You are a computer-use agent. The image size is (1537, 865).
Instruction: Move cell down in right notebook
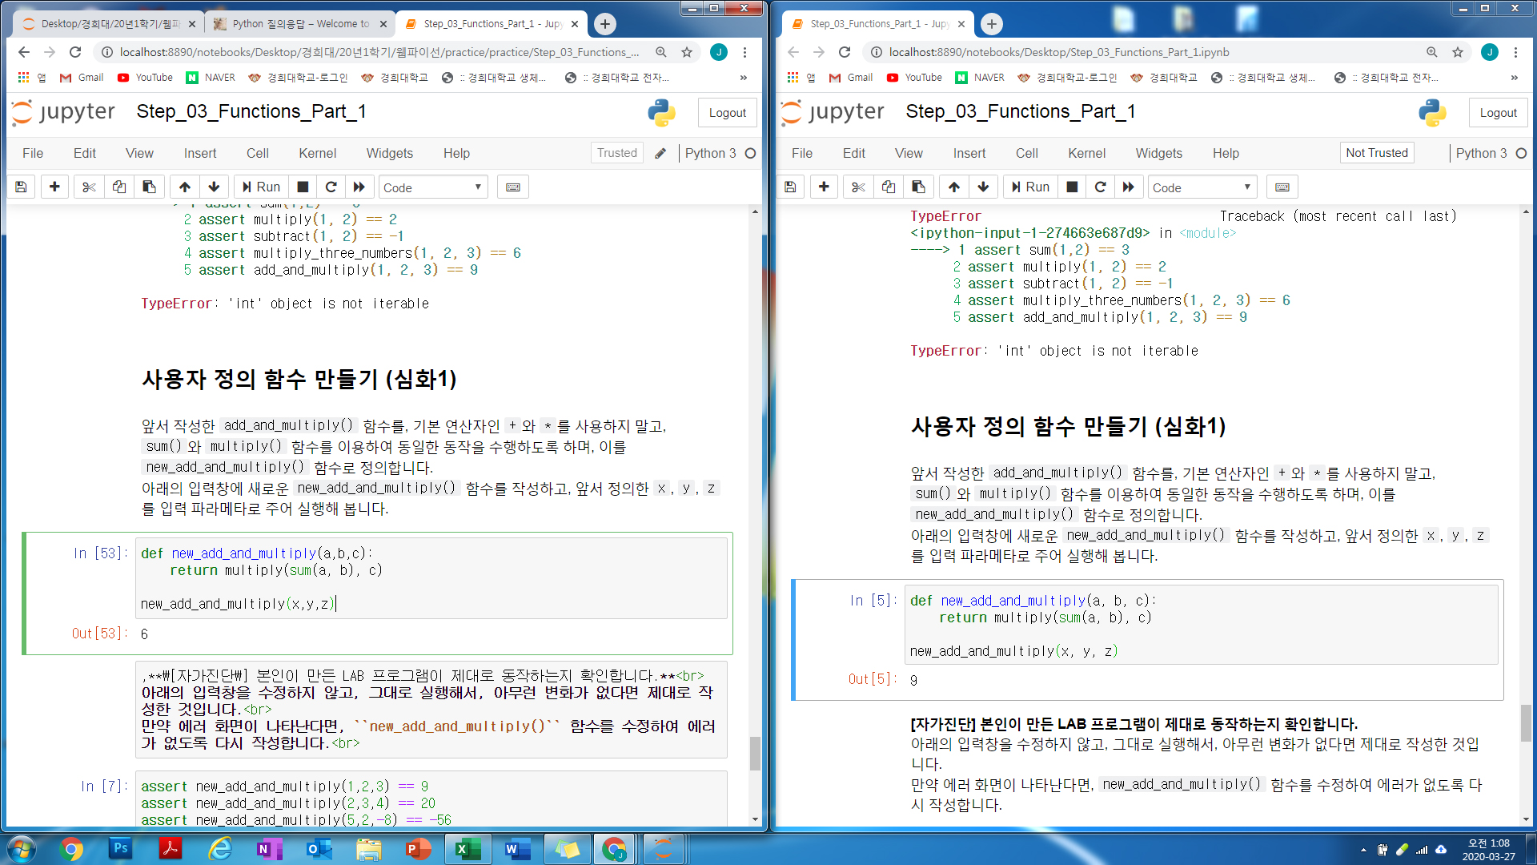coord(983,187)
